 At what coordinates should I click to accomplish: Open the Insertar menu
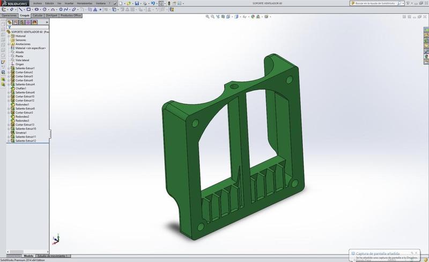(x=69, y=3)
